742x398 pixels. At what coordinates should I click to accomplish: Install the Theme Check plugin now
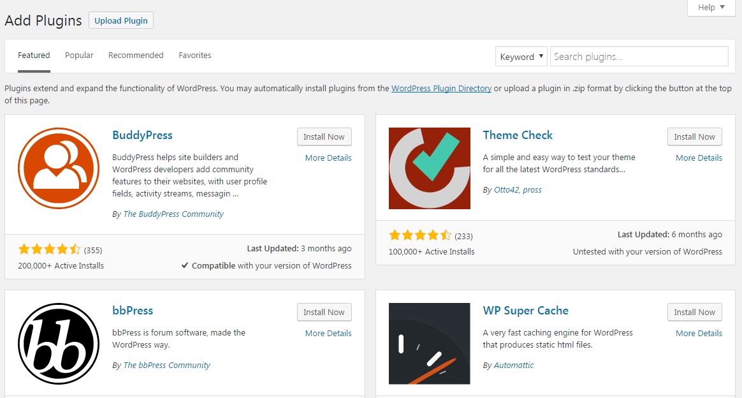click(695, 136)
